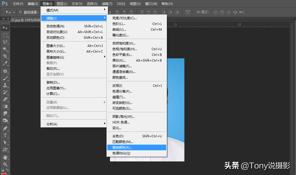Open the 图层(L) menu
296x175 pixels.
62,4
